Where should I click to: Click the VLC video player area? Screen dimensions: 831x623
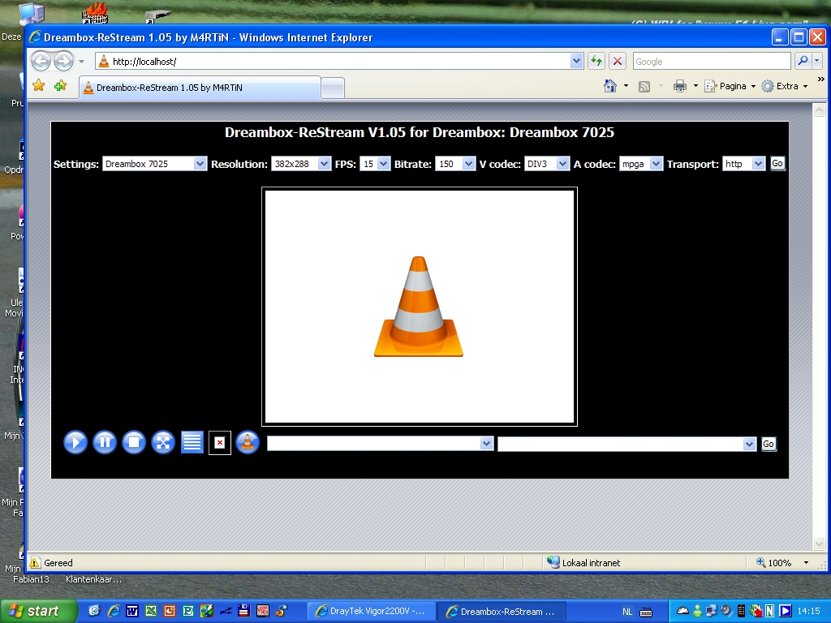click(x=420, y=306)
